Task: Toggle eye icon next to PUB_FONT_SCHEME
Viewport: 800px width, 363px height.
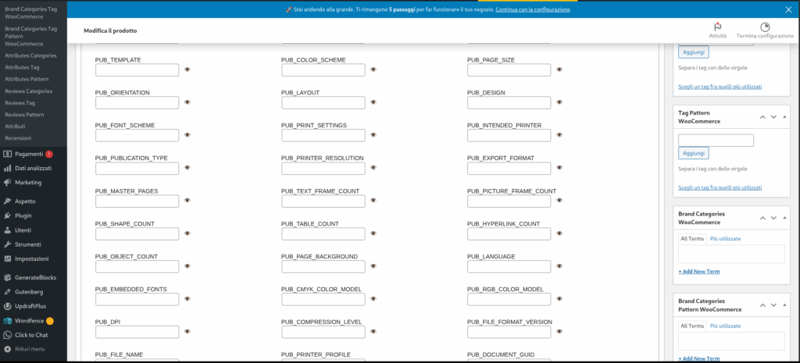Action: [x=187, y=135]
